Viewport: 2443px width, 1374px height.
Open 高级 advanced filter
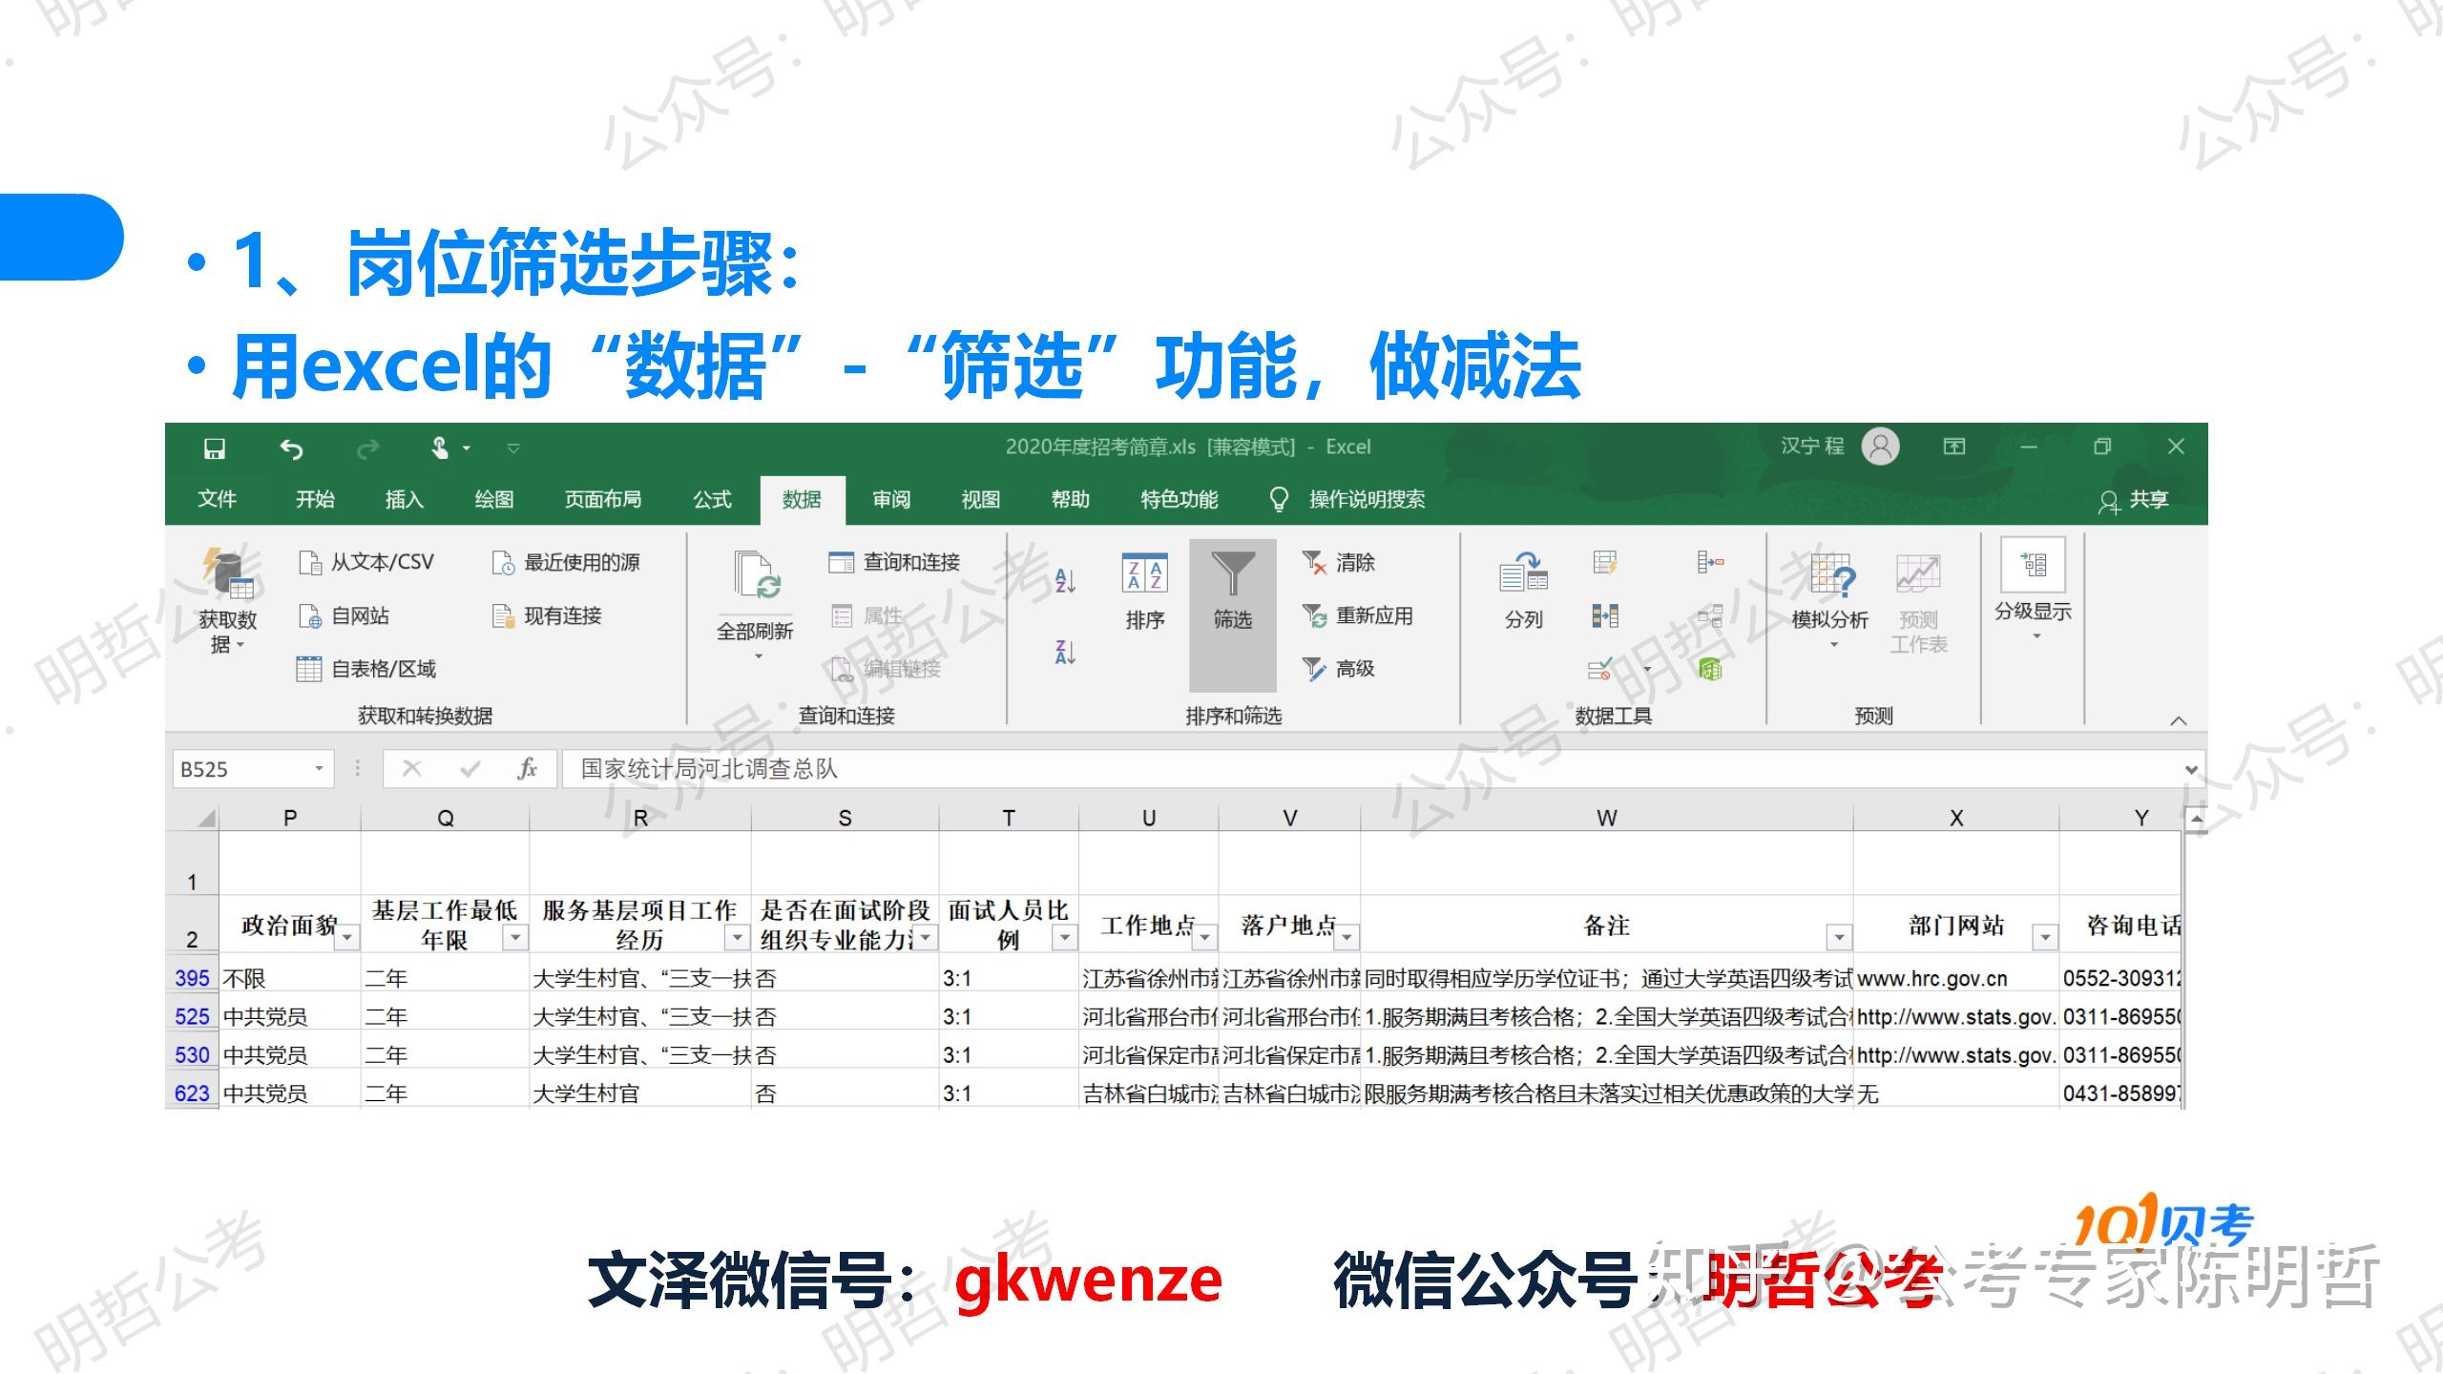[1339, 669]
